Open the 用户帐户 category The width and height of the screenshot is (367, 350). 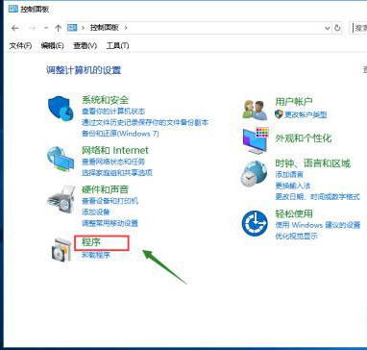294,102
